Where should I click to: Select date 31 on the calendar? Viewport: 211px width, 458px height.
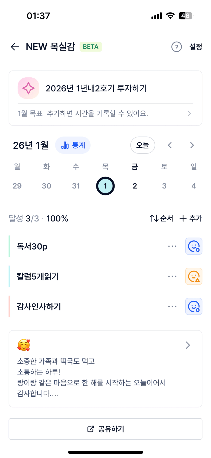tap(76, 186)
